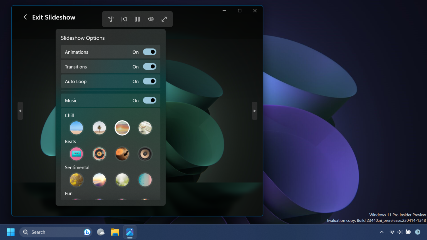Image resolution: width=427 pixels, height=240 pixels.
Task: Click the Bing icon in the search box
Action: 87,232
